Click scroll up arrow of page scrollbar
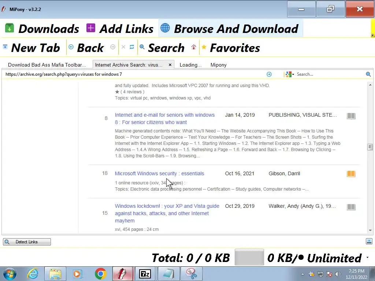The width and height of the screenshot is (375, 281). [370, 85]
